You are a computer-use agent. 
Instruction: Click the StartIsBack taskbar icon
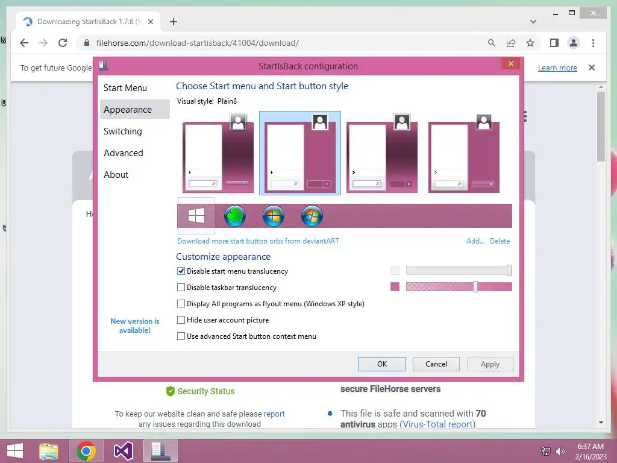[160, 451]
